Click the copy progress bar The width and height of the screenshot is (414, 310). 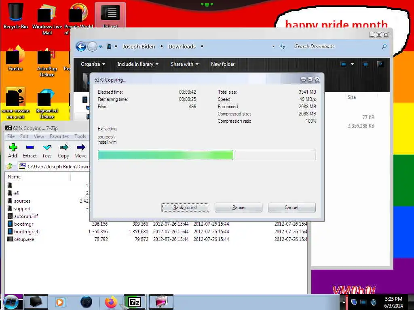point(207,155)
